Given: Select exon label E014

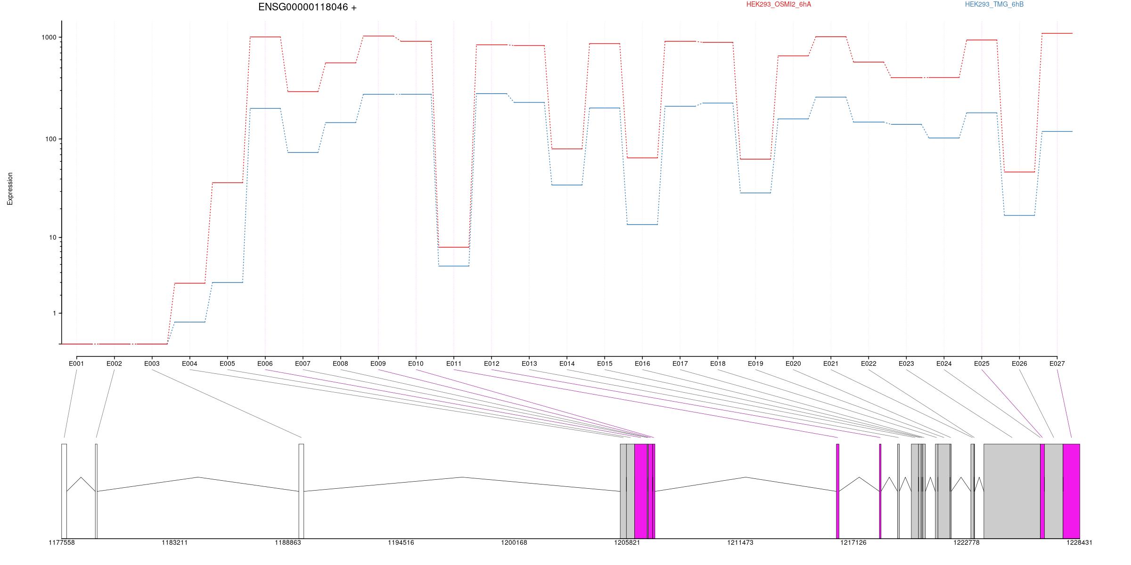Looking at the screenshot, I should click(x=567, y=363).
